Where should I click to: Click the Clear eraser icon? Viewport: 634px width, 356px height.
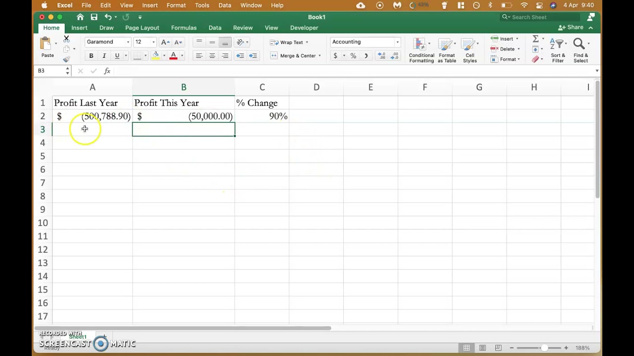tap(535, 59)
